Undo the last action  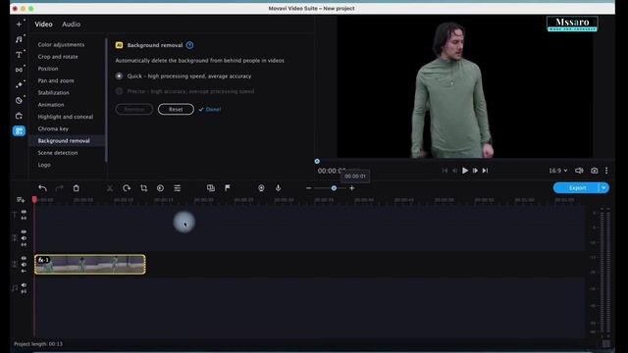(42, 188)
